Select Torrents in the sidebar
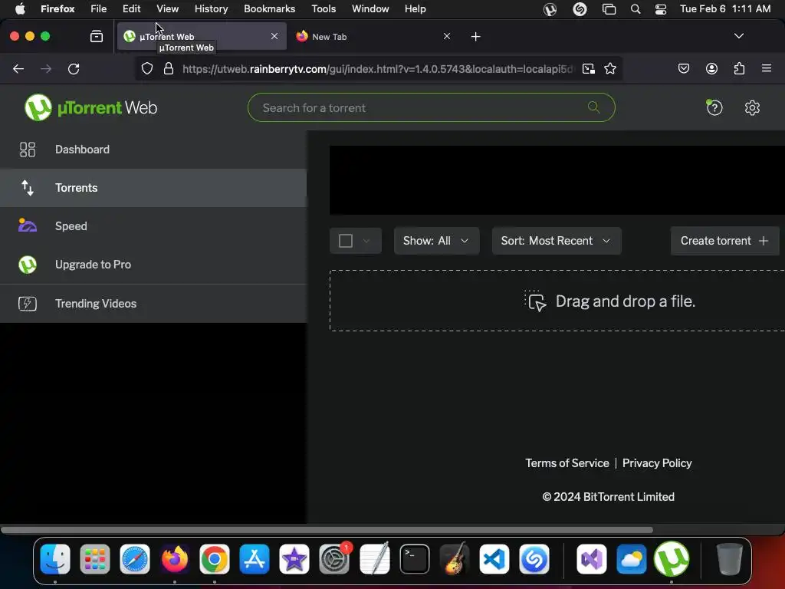785x589 pixels. pyautogui.click(x=153, y=188)
